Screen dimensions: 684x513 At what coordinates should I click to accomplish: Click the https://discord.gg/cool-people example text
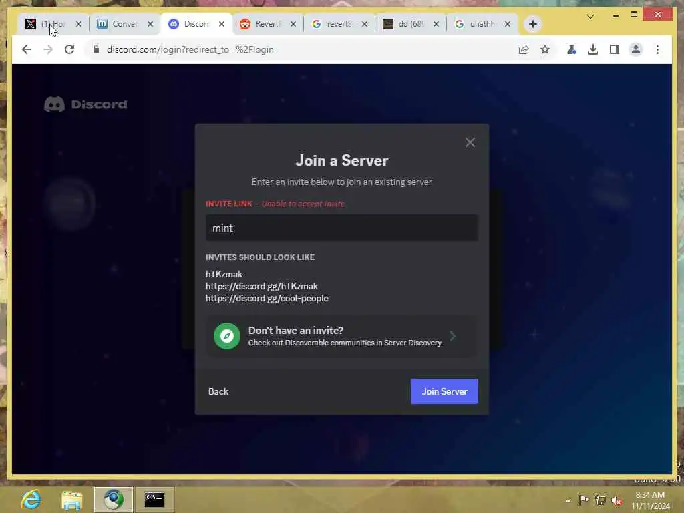(267, 299)
